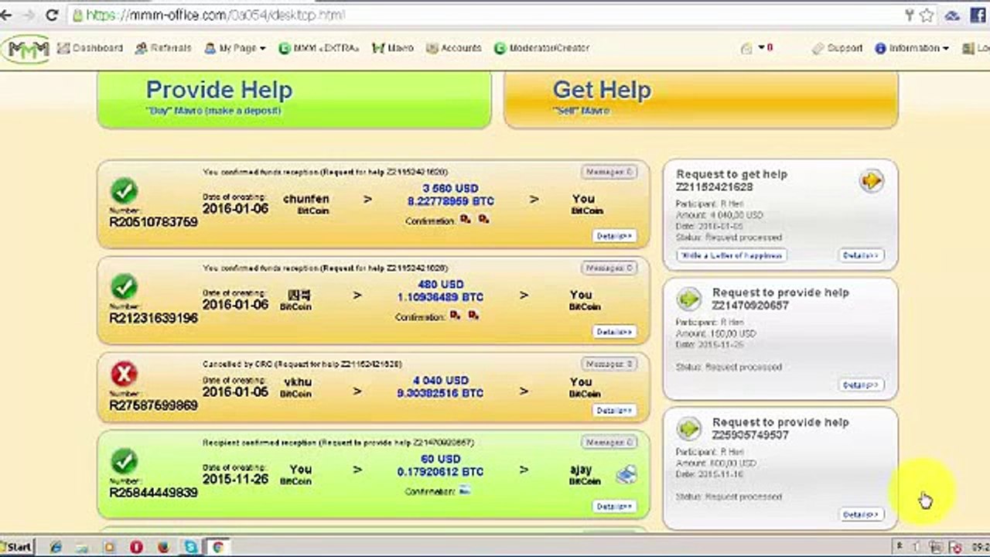The height and width of the screenshot is (557, 990).
Task: Show Details for request Z21152421628
Action: tap(861, 255)
